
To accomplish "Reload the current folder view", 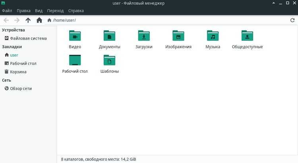I will [x=292, y=20].
